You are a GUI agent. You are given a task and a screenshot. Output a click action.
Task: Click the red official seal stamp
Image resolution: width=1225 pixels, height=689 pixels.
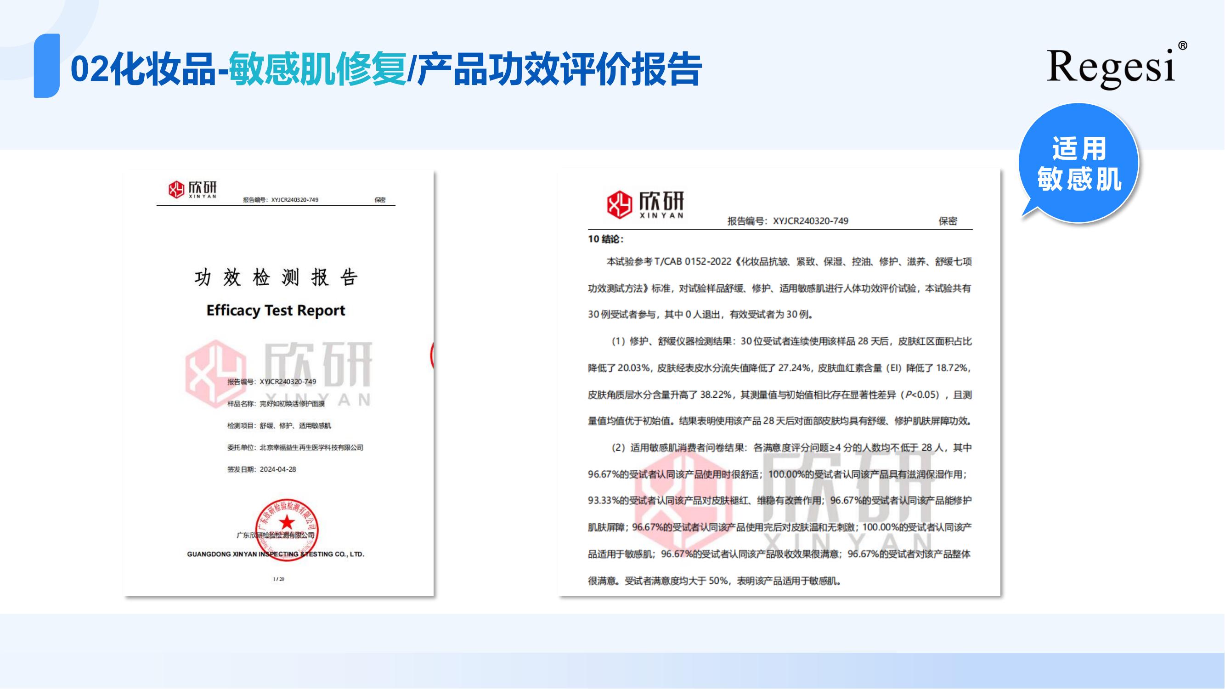(286, 530)
